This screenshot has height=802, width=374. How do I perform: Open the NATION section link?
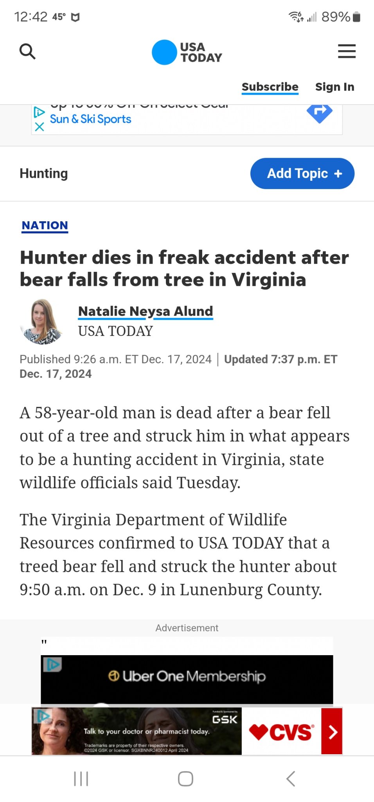pyautogui.click(x=45, y=226)
